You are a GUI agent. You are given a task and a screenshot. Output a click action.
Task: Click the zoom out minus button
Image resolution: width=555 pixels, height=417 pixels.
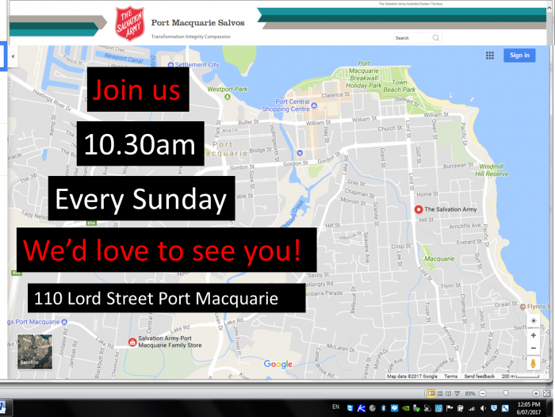pyautogui.click(x=482, y=394)
